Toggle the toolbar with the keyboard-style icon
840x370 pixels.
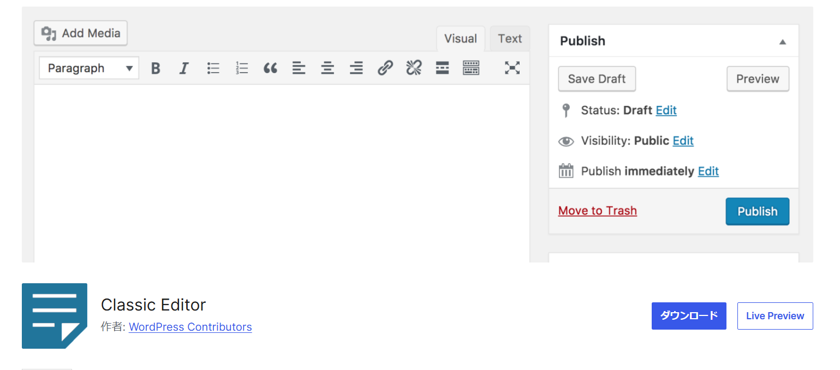471,68
